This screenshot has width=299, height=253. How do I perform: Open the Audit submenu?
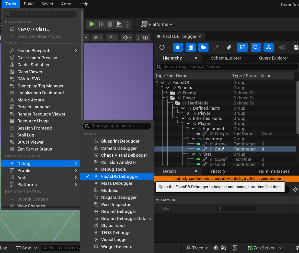pos(41,178)
